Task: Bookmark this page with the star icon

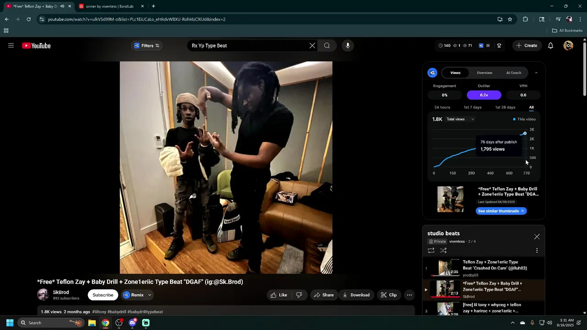Action: (510, 19)
